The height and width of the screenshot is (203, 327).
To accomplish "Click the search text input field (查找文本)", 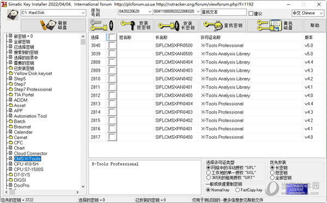I will coord(223,12).
